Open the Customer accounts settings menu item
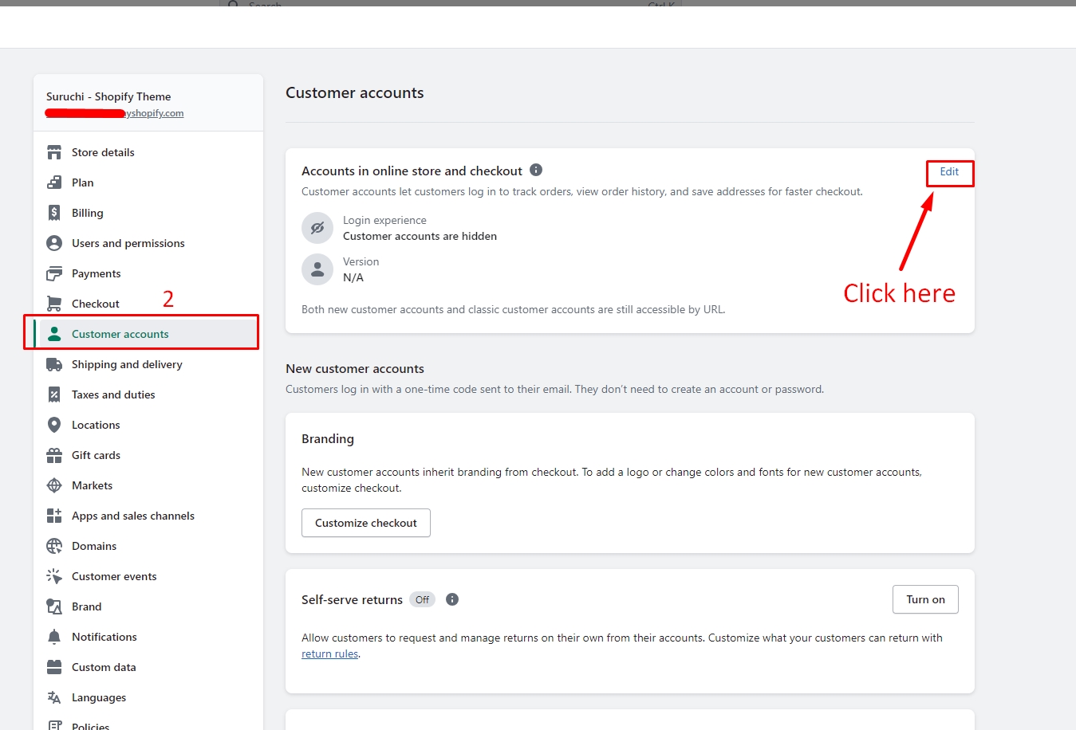Screen dimensions: 1076x730 120,334
